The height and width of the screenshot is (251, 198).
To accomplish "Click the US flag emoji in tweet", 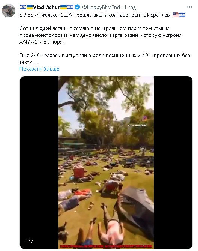I will (x=175, y=15).
